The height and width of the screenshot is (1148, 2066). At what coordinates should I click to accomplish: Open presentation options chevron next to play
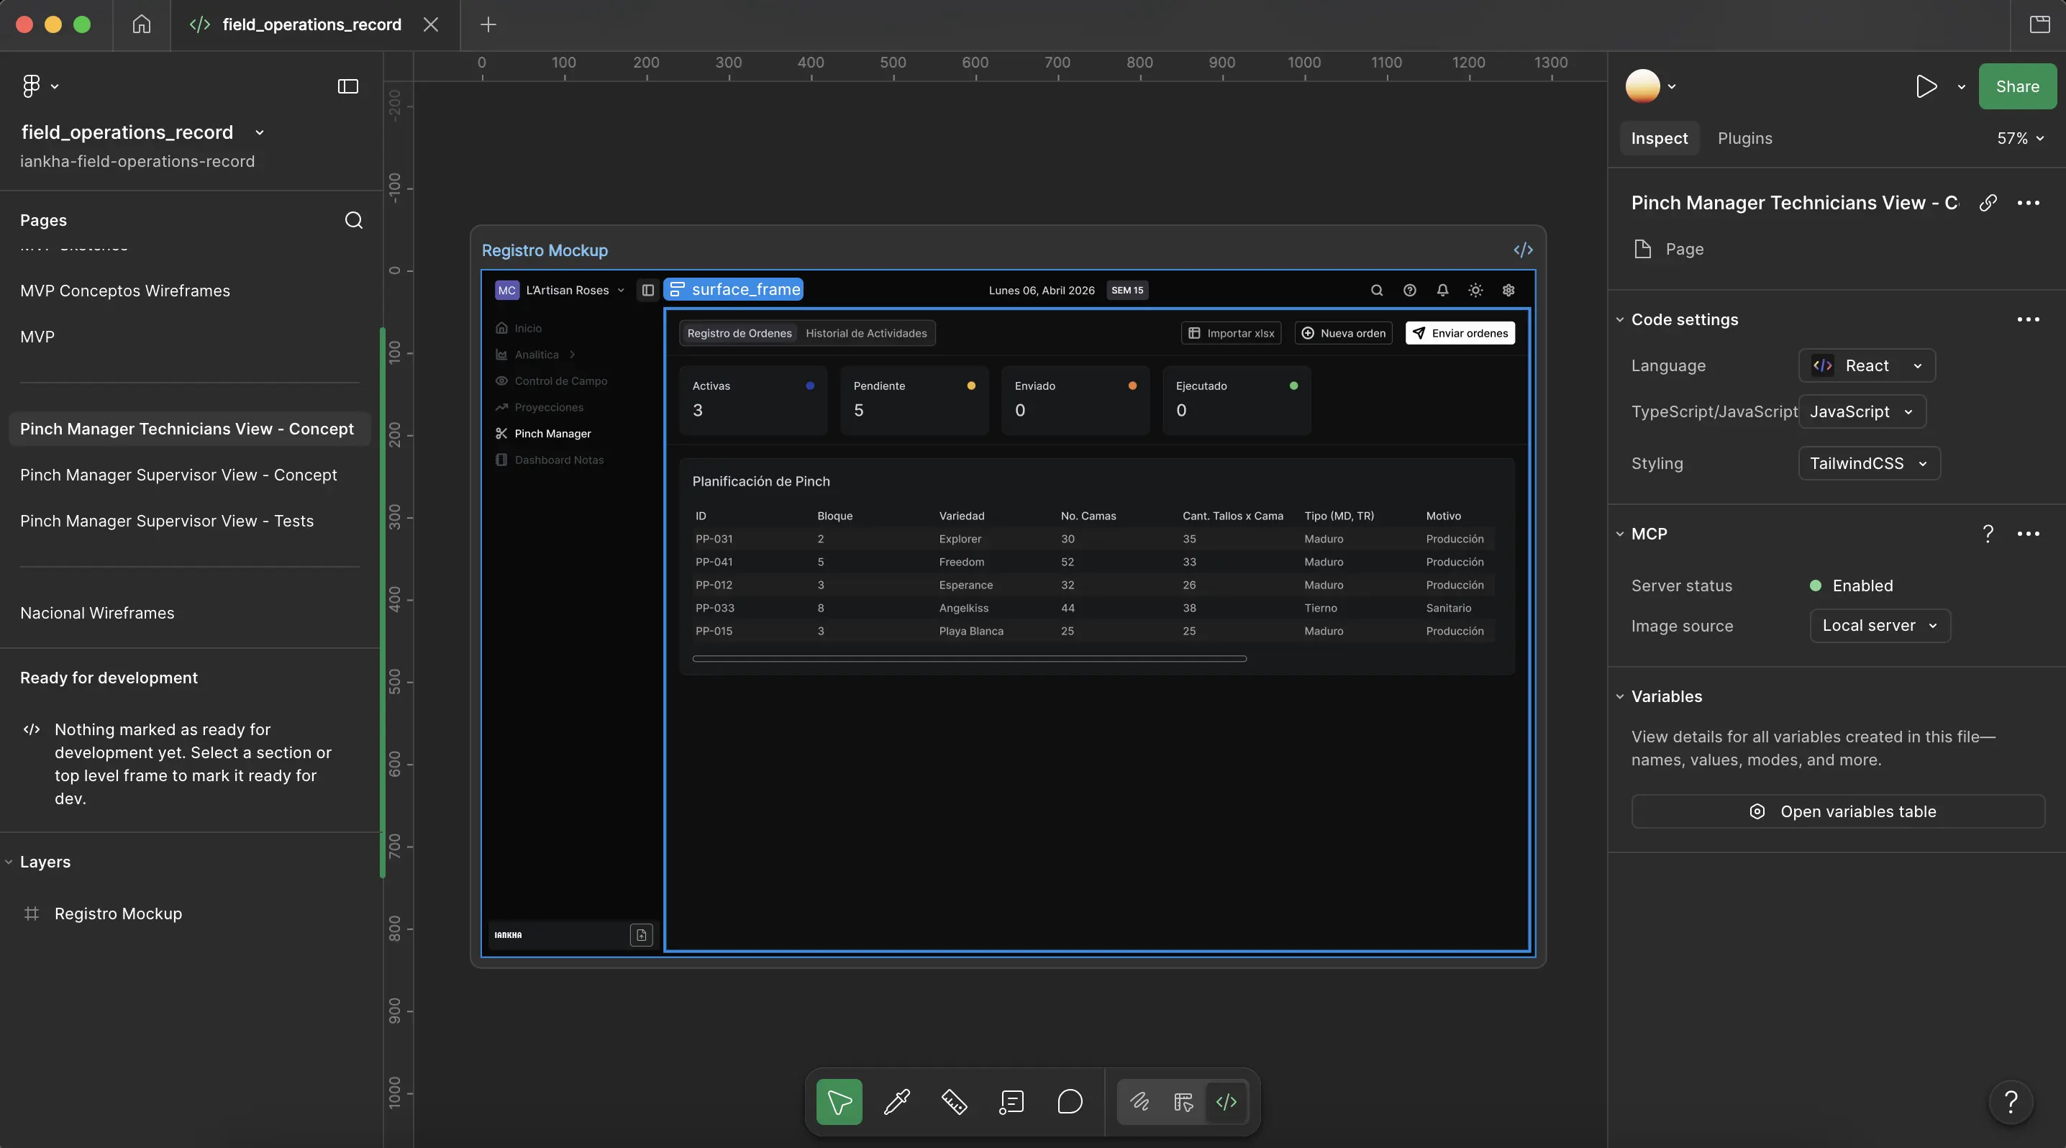click(1961, 86)
